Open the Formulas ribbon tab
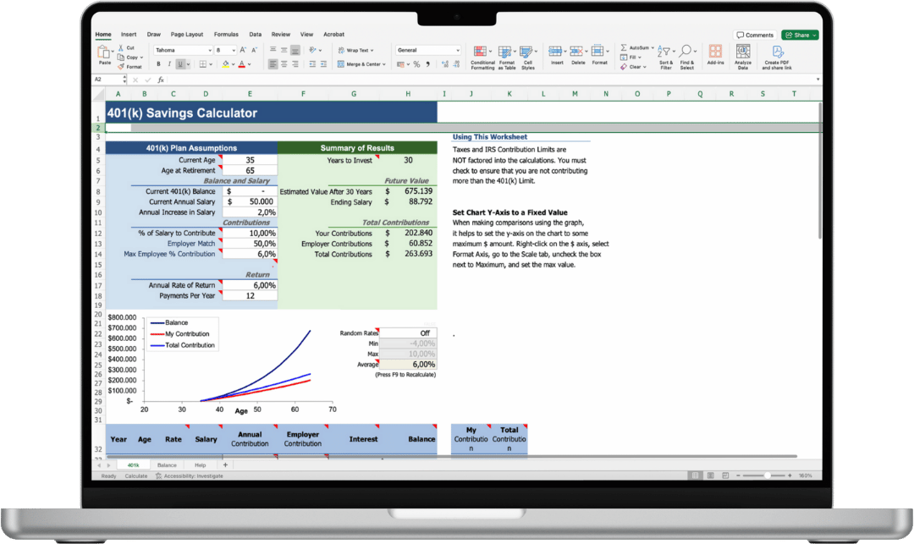The image size is (914, 544). click(226, 35)
